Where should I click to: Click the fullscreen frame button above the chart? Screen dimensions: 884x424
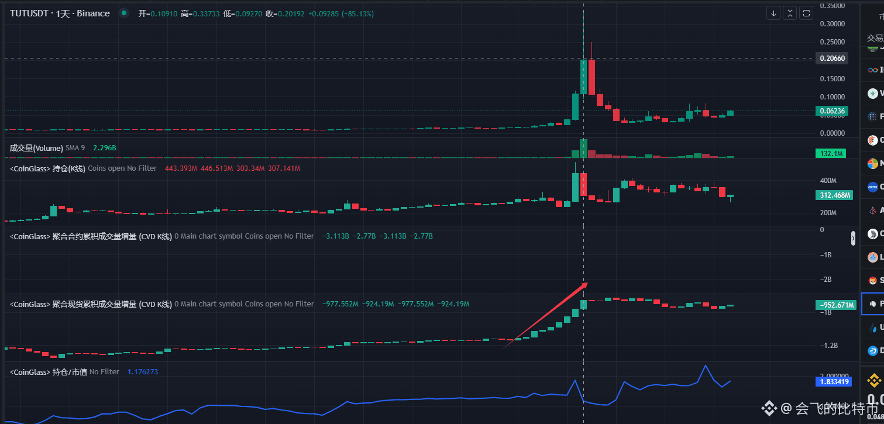807,13
